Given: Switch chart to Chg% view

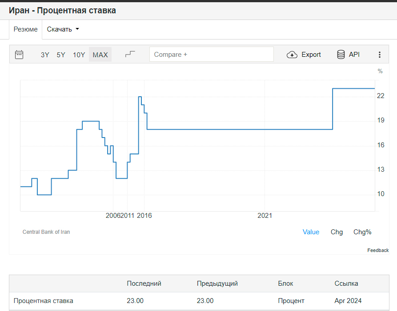Looking at the screenshot, I should coord(362,232).
